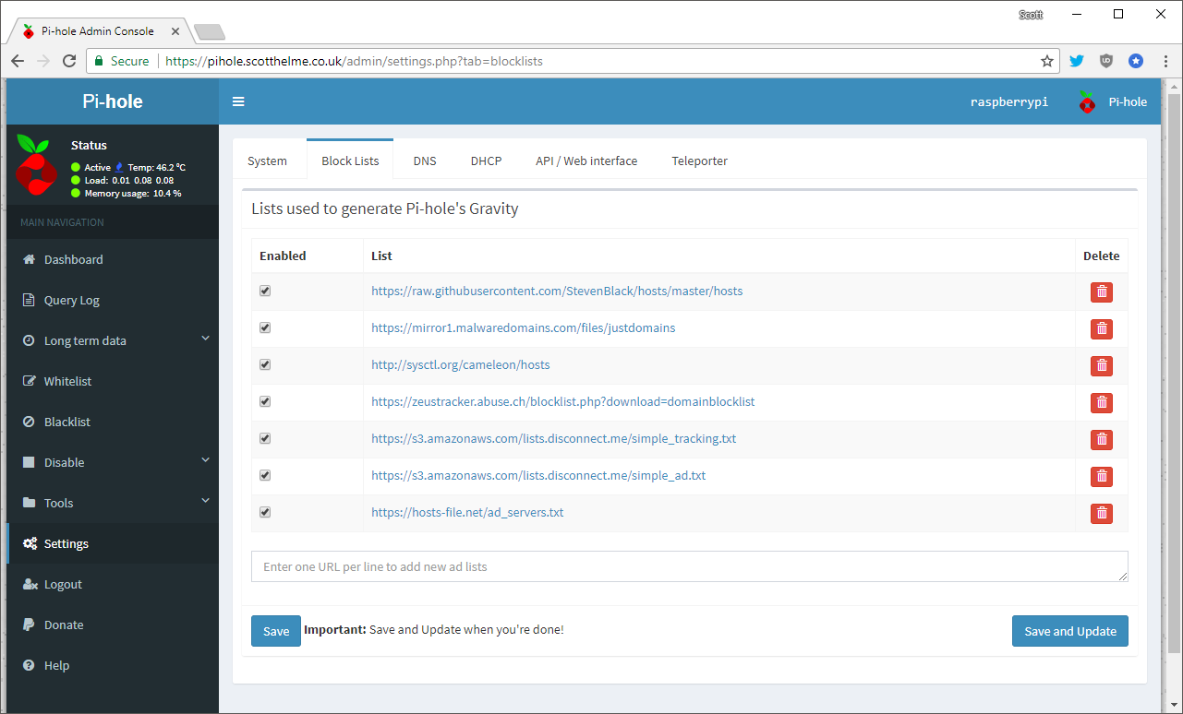This screenshot has width=1183, height=714.
Task: Toggle the zeustracker blocklist checkbox
Action: click(265, 401)
